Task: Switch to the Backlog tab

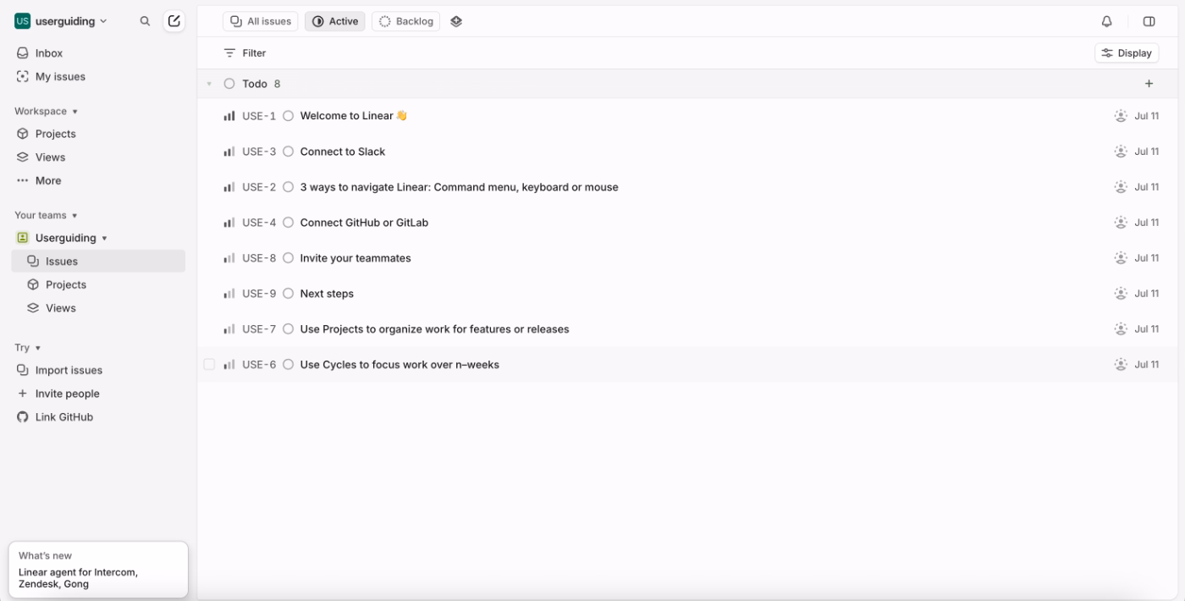Action: click(405, 21)
